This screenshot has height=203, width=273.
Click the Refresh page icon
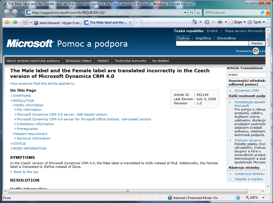[191, 12]
